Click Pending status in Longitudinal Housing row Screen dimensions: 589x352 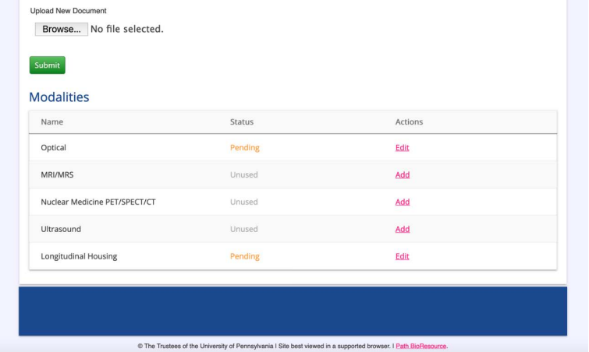click(244, 256)
